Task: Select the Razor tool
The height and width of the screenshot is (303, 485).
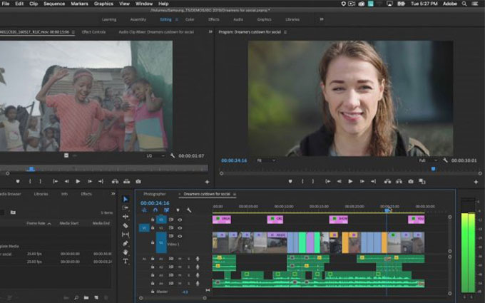Action: tap(126, 225)
